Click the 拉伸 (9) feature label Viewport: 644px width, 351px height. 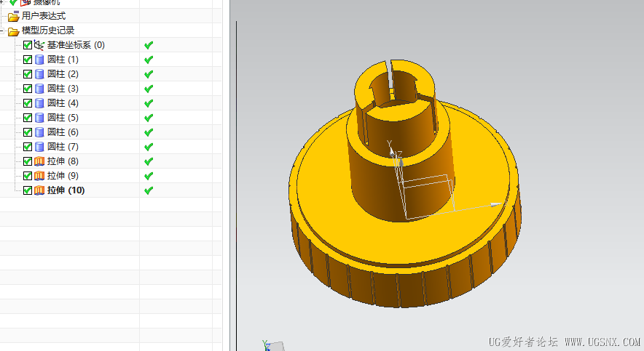coord(63,176)
